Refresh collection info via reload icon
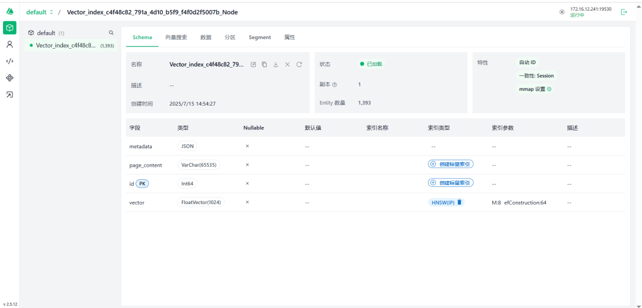 [x=299, y=65]
